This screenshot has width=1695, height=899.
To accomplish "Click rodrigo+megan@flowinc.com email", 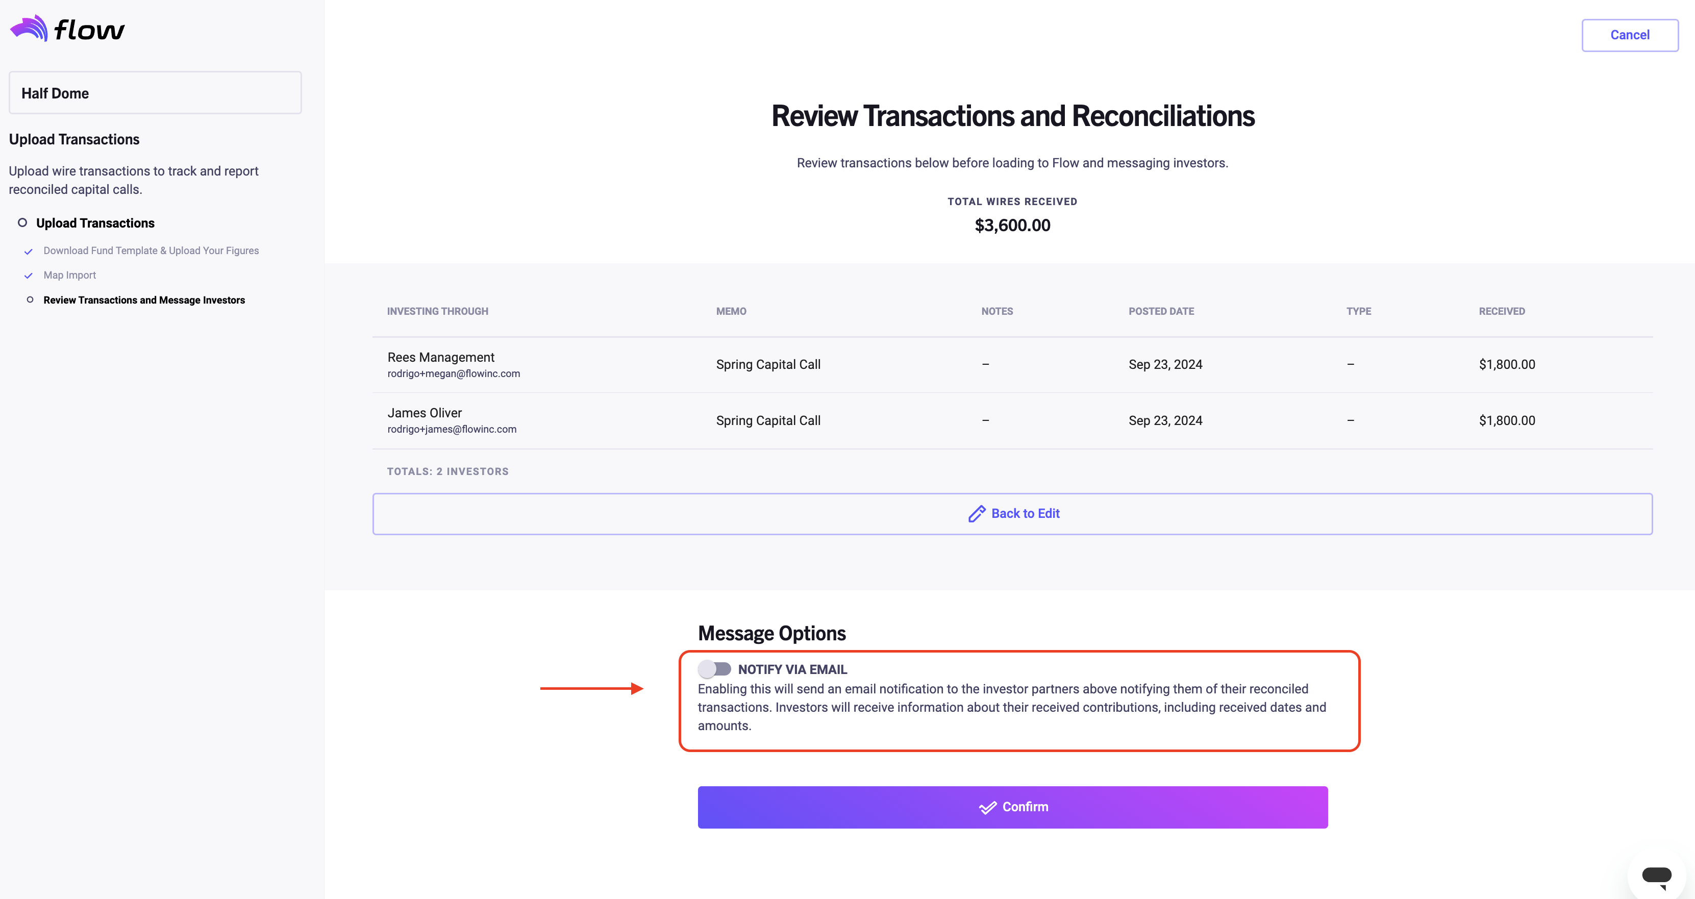I will point(454,374).
